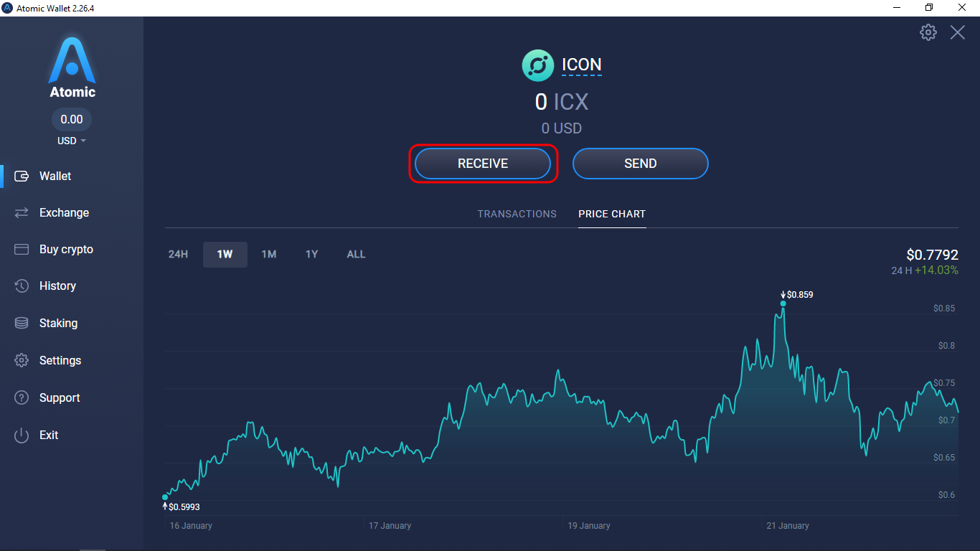
Task: Click the $0.6 price axis label
Action: point(946,495)
